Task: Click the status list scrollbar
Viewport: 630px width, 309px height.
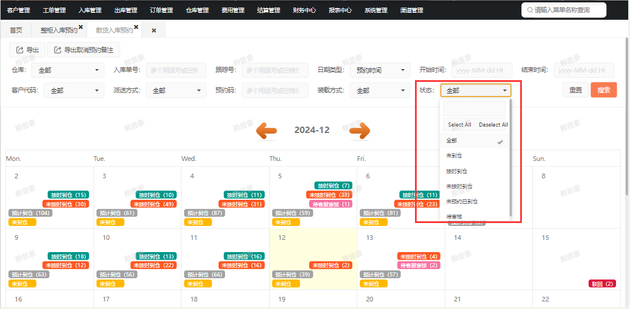Action: (511, 159)
